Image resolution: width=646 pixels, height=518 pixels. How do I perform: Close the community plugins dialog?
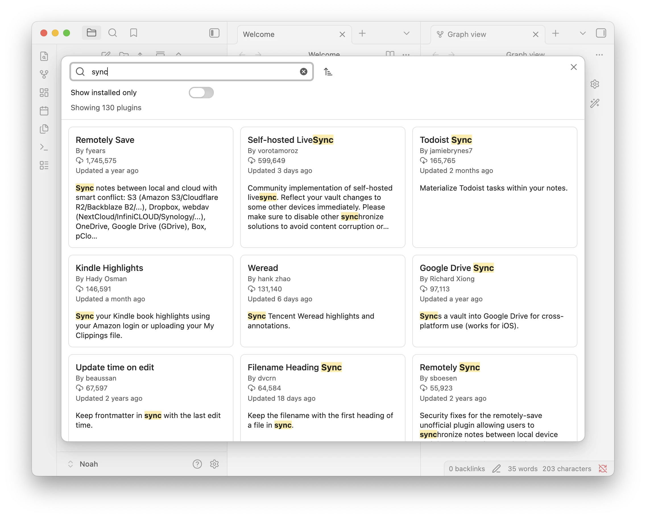point(573,67)
